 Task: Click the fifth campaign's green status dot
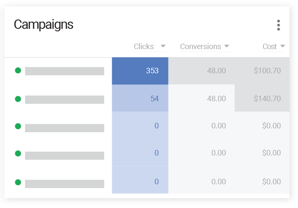tap(18, 182)
